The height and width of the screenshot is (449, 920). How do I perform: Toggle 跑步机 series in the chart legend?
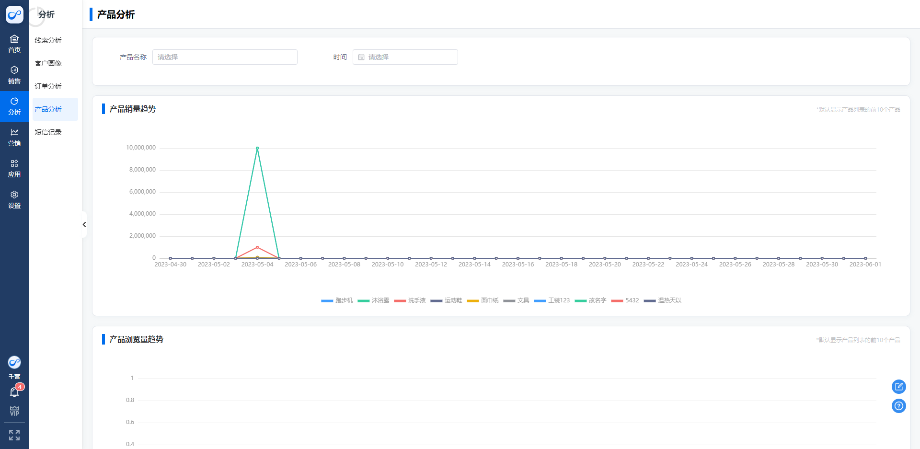[337, 300]
